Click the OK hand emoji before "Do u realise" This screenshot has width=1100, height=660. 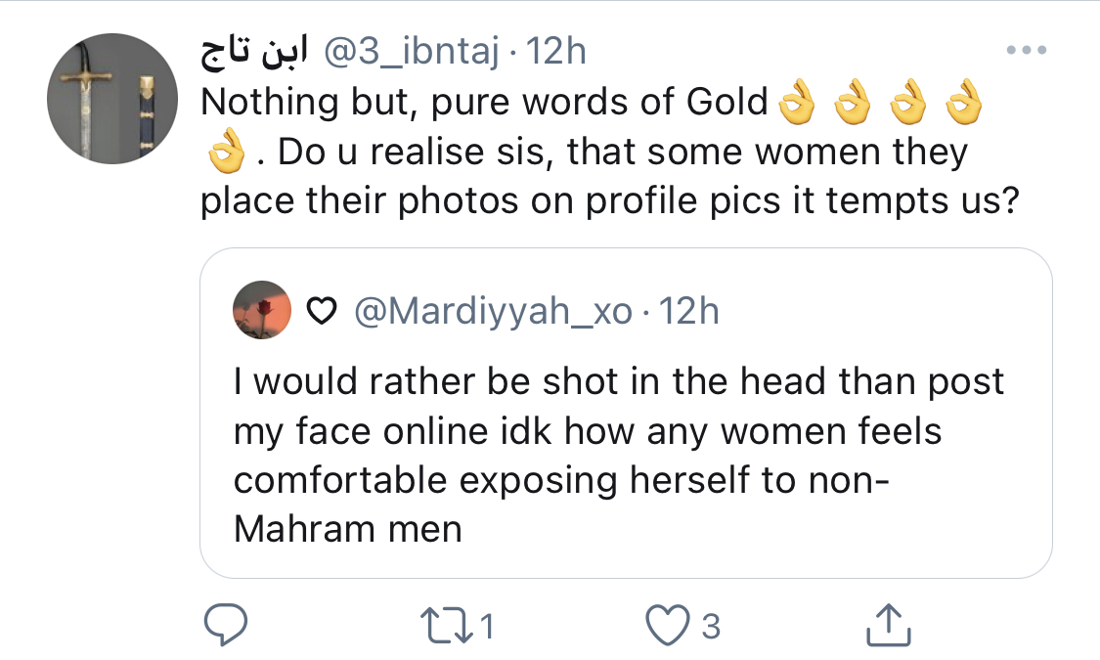(226, 153)
